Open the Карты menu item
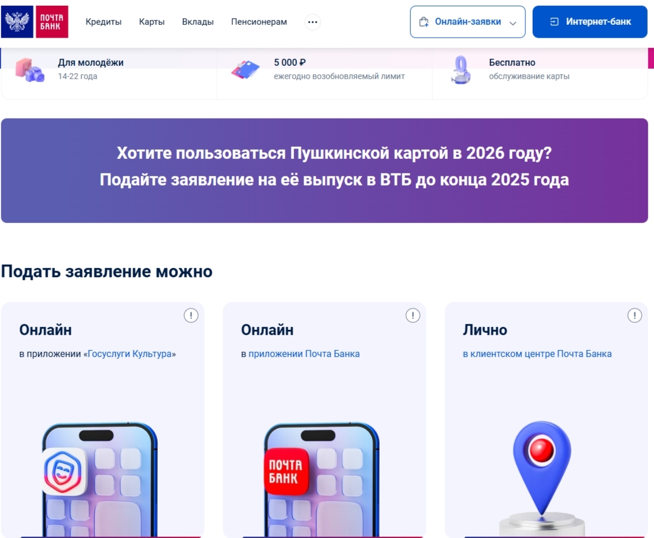This screenshot has width=654, height=538. pos(152,22)
